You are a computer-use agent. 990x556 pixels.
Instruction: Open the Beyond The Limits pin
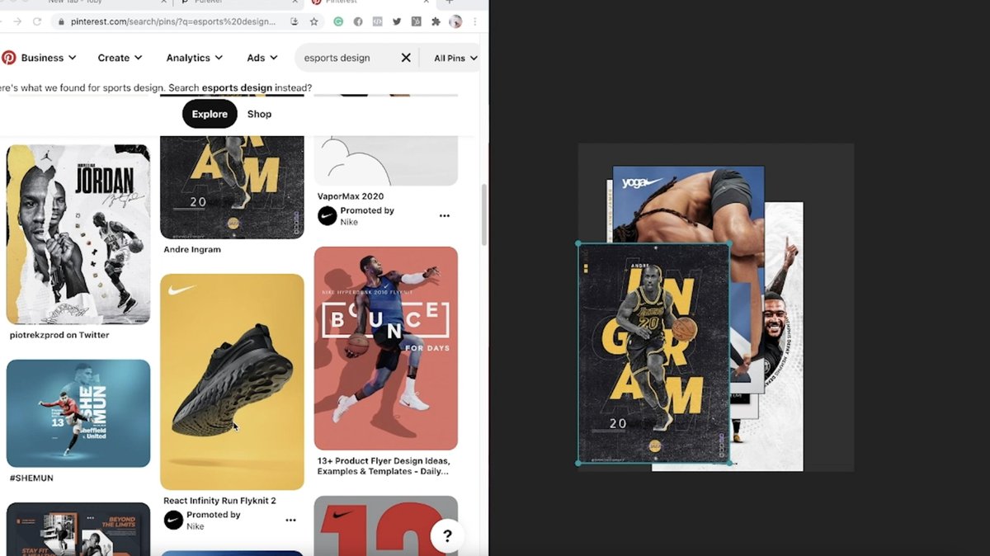78,529
